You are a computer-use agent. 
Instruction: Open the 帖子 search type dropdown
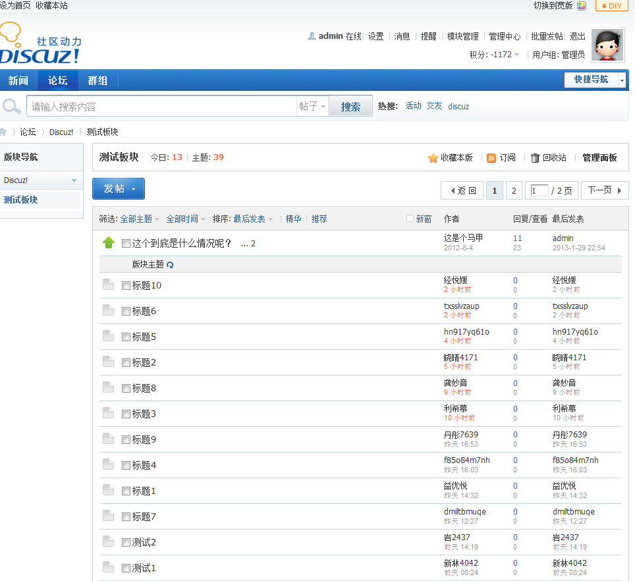tap(312, 107)
